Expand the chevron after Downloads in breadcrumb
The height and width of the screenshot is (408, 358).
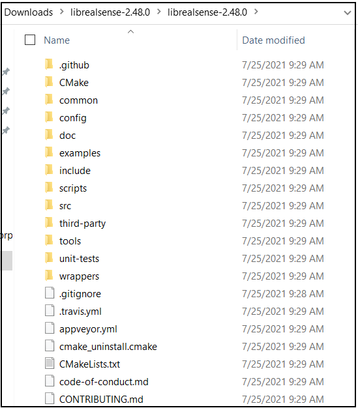coord(62,12)
